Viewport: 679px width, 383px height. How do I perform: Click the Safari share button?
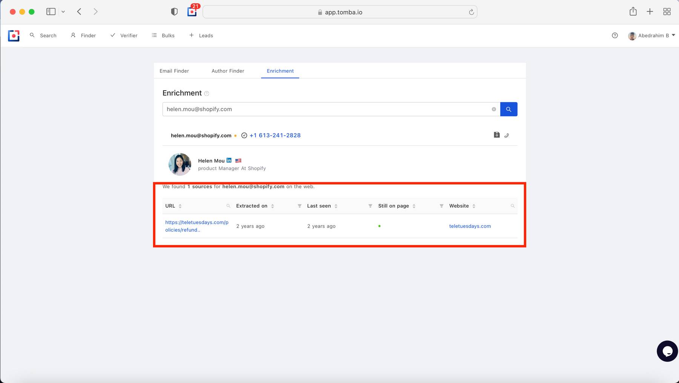coord(633,11)
